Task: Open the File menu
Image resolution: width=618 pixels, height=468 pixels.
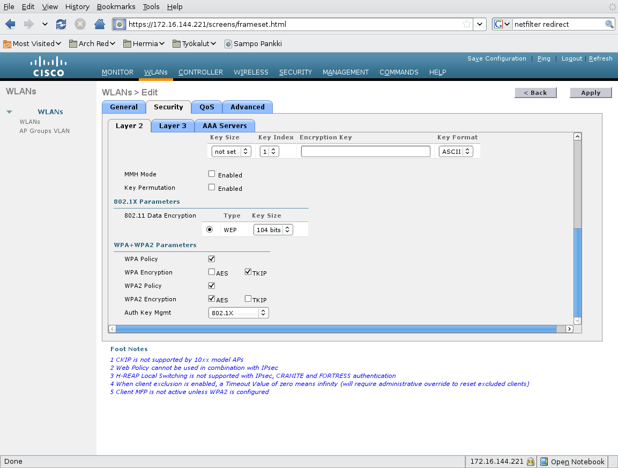Action: pos(9,7)
